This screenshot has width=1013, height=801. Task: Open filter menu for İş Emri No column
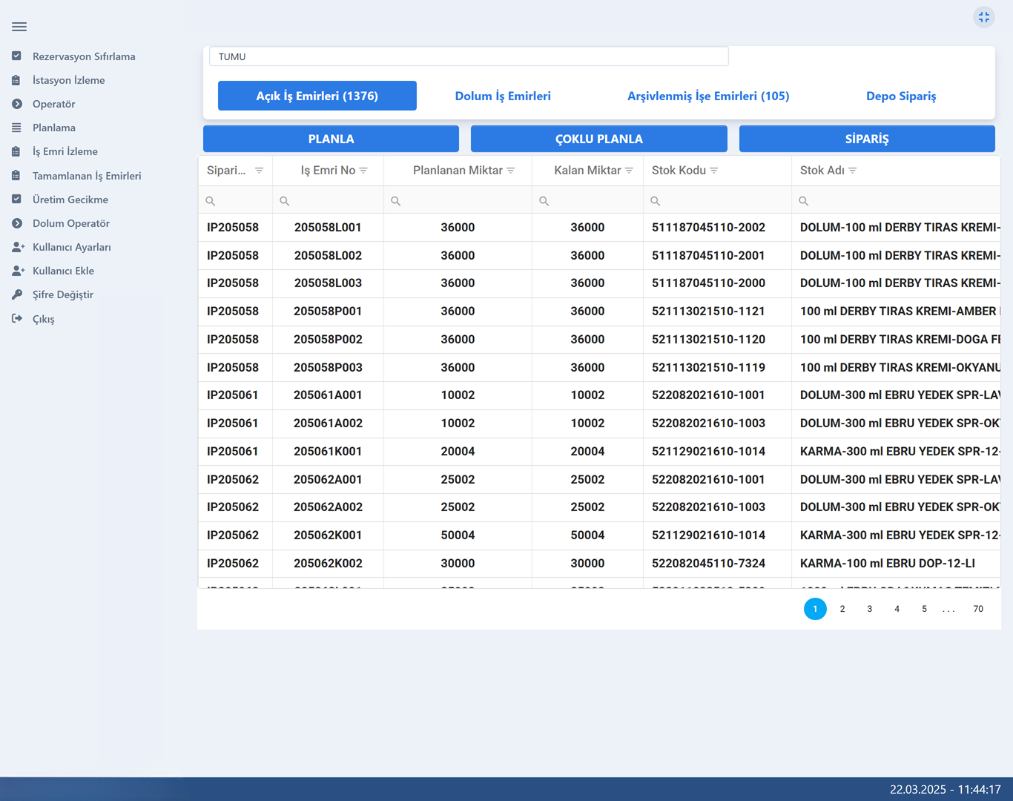coord(363,171)
